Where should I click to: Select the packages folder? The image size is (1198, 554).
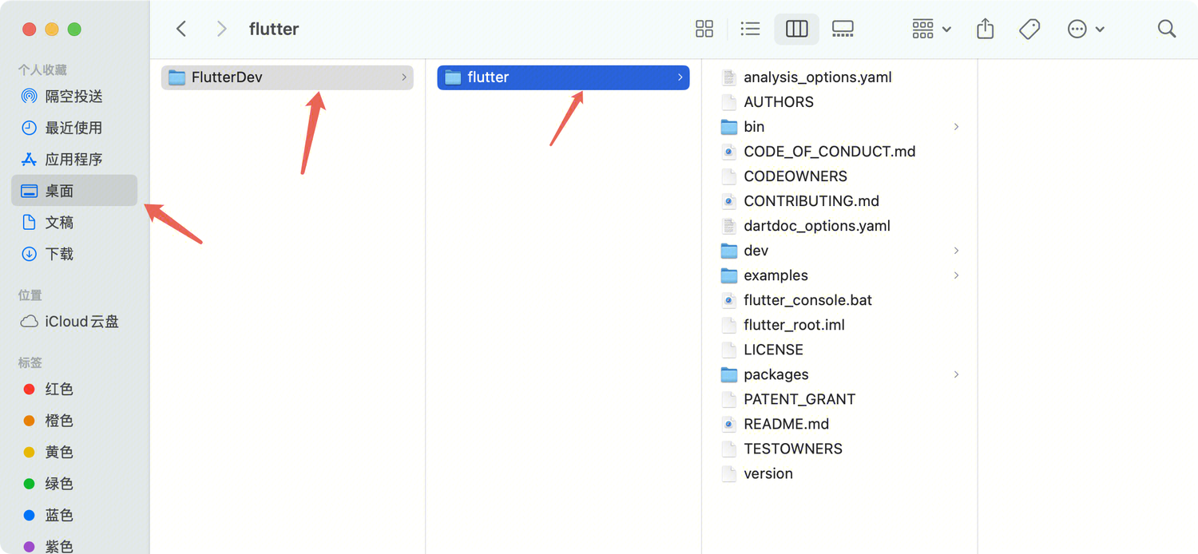click(776, 374)
